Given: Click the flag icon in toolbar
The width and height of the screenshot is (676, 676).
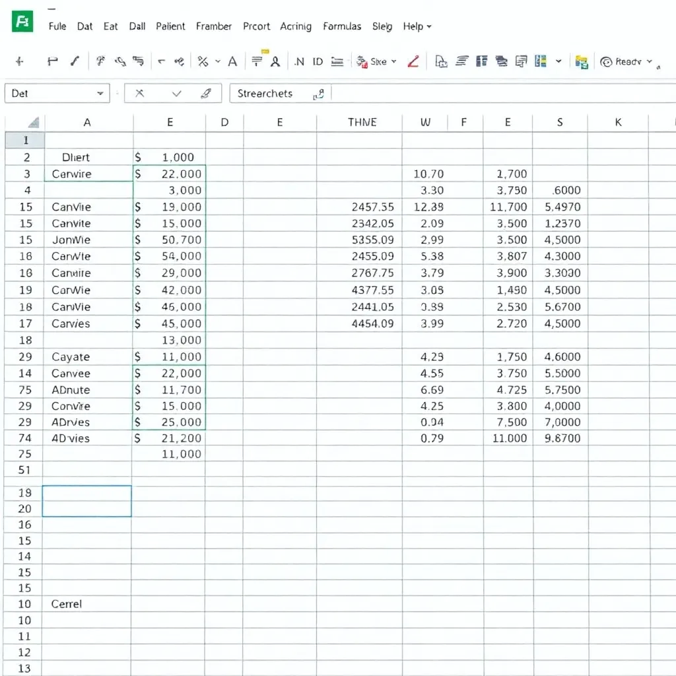Looking at the screenshot, I should coord(53,61).
